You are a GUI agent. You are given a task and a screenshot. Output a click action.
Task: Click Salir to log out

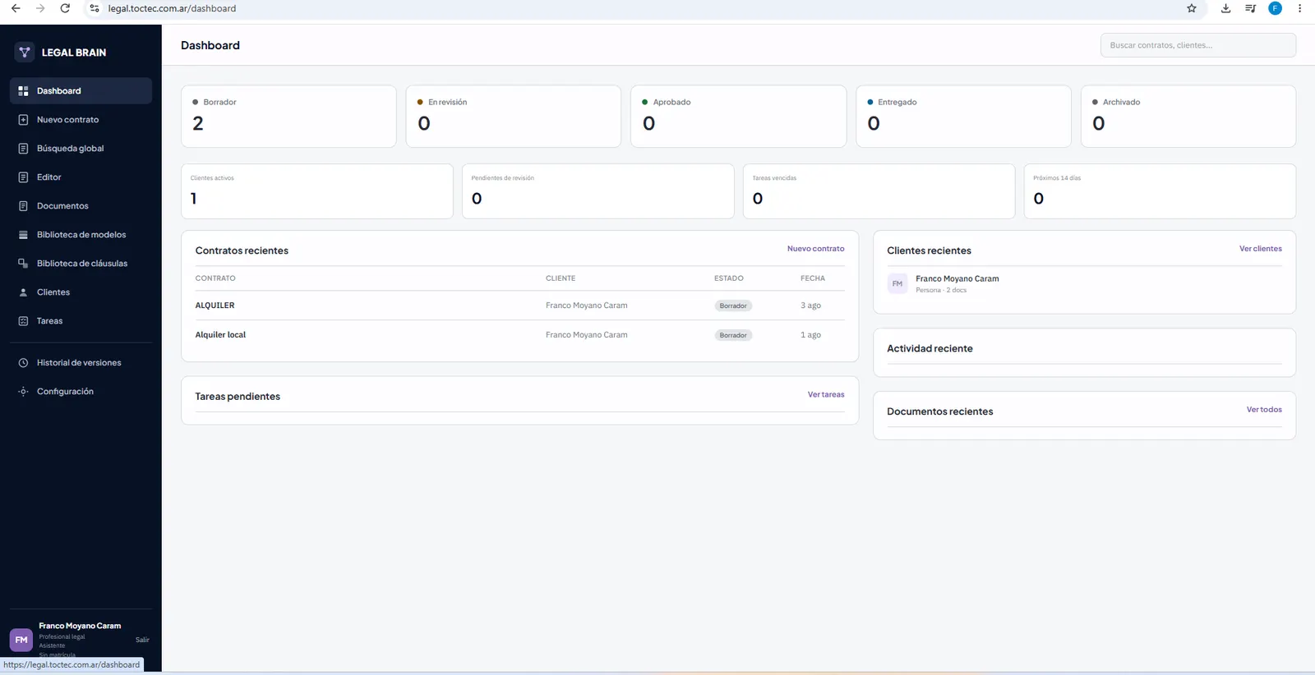click(x=142, y=640)
